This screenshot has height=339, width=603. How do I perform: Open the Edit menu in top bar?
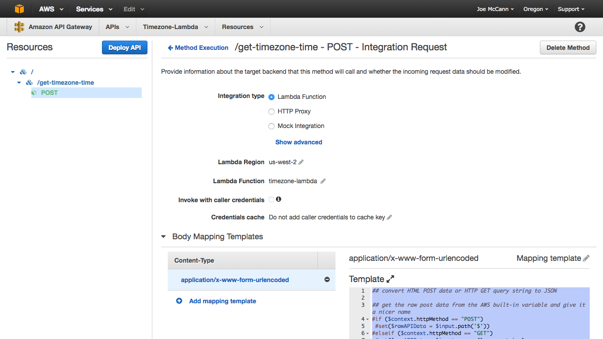click(x=134, y=9)
